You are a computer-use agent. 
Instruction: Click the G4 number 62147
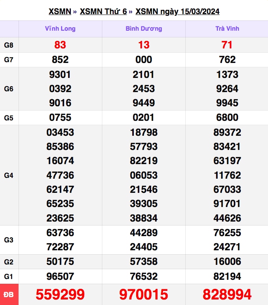coord(60,189)
